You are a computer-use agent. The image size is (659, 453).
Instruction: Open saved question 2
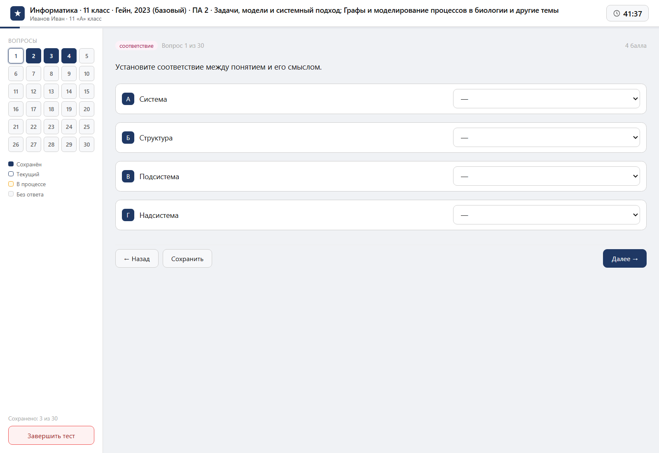tap(33, 56)
